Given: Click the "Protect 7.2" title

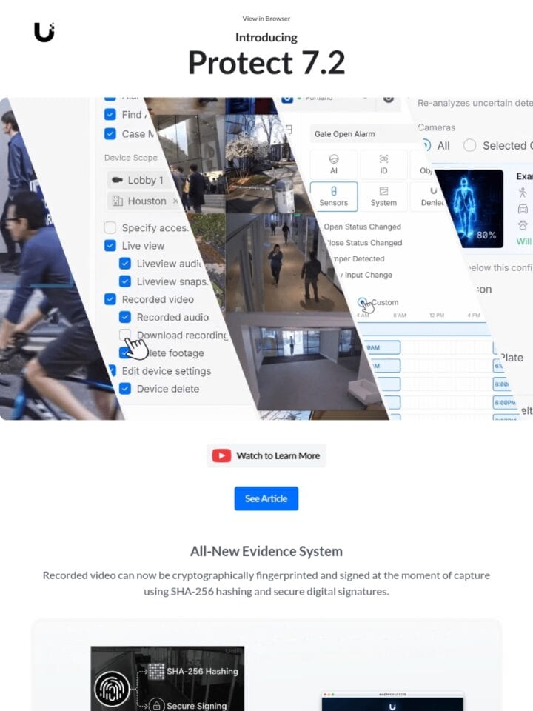Looking at the screenshot, I should pos(266,62).
